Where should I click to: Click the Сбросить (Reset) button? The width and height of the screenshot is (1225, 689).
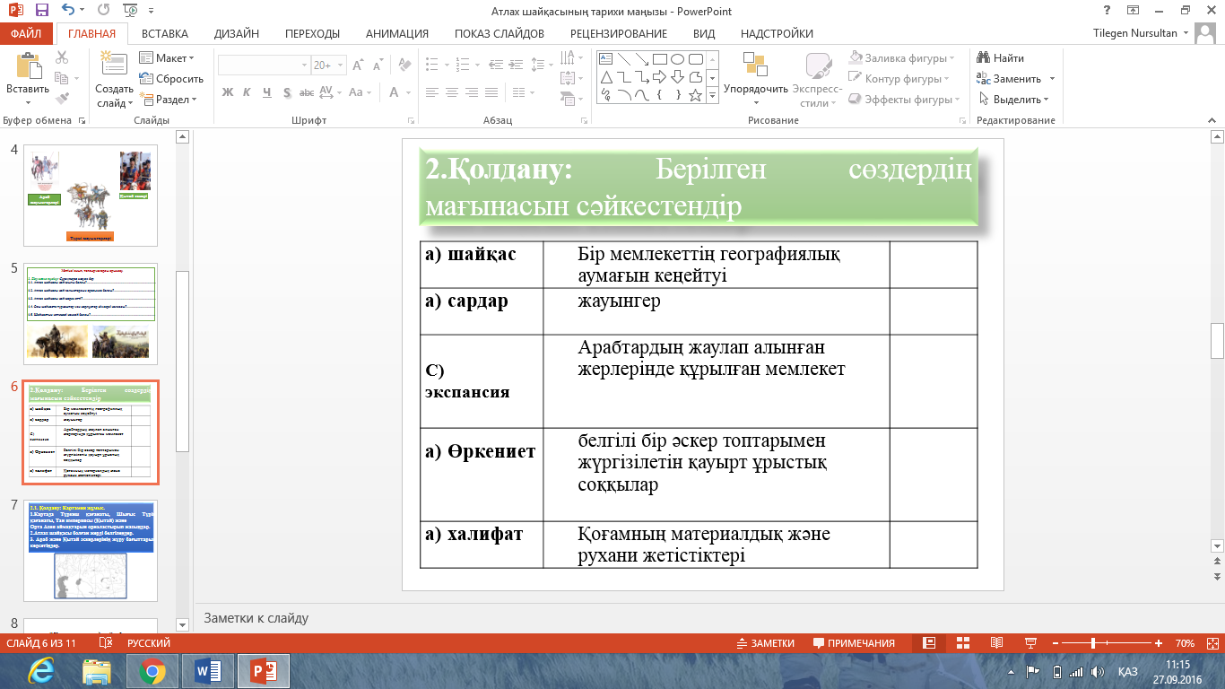click(x=171, y=79)
